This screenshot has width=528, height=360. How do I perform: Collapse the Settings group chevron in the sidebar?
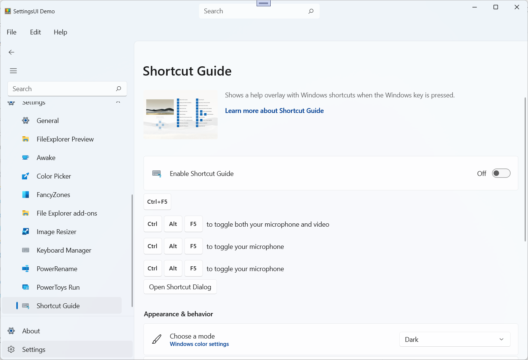118,102
